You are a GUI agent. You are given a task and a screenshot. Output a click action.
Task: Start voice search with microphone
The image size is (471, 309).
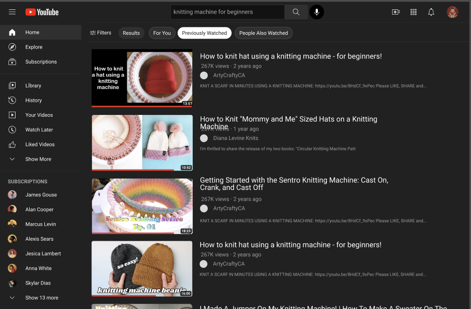click(317, 12)
